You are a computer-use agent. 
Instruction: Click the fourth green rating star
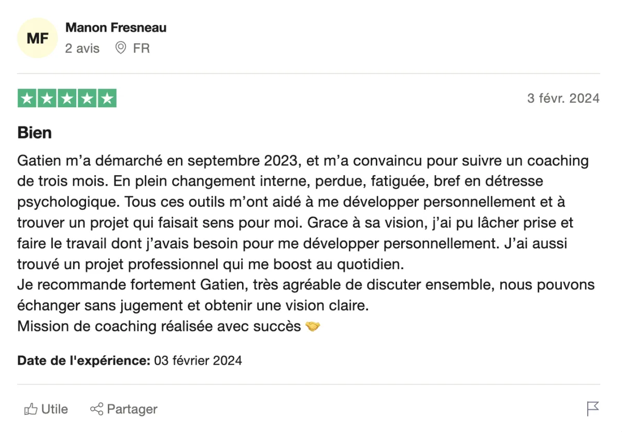point(87,99)
